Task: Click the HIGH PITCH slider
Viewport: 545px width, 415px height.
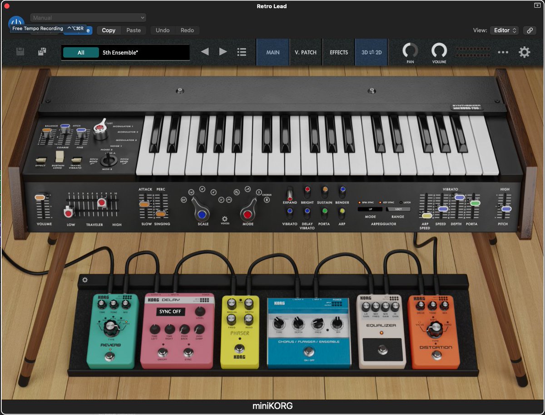Action: (x=506, y=209)
